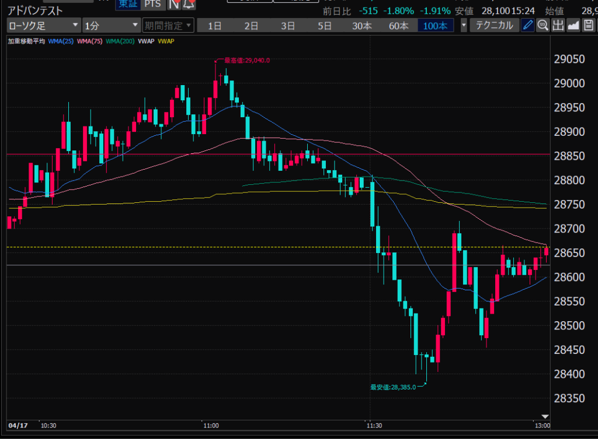598x439 pixels.
Task: Click the WMA(25) legend label
Action: 61,41
